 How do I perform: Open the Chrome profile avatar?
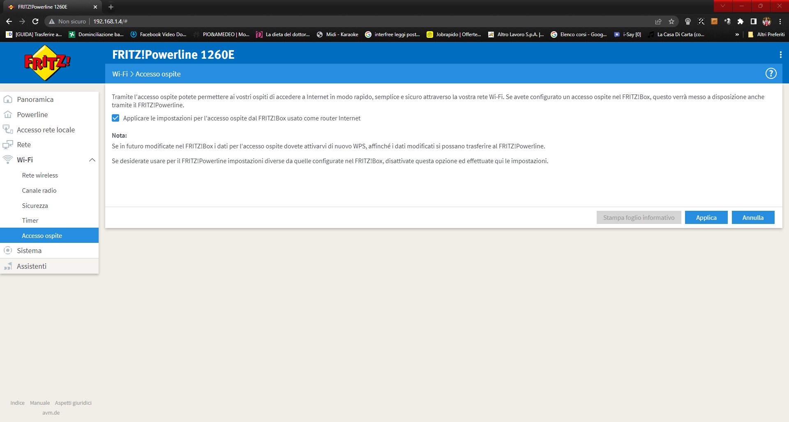coord(767,21)
